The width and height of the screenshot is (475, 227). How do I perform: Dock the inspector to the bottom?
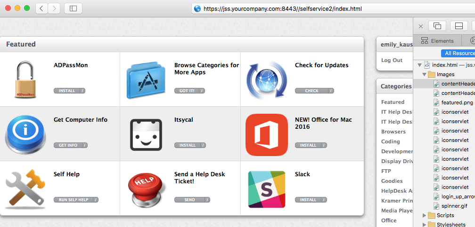[459, 26]
